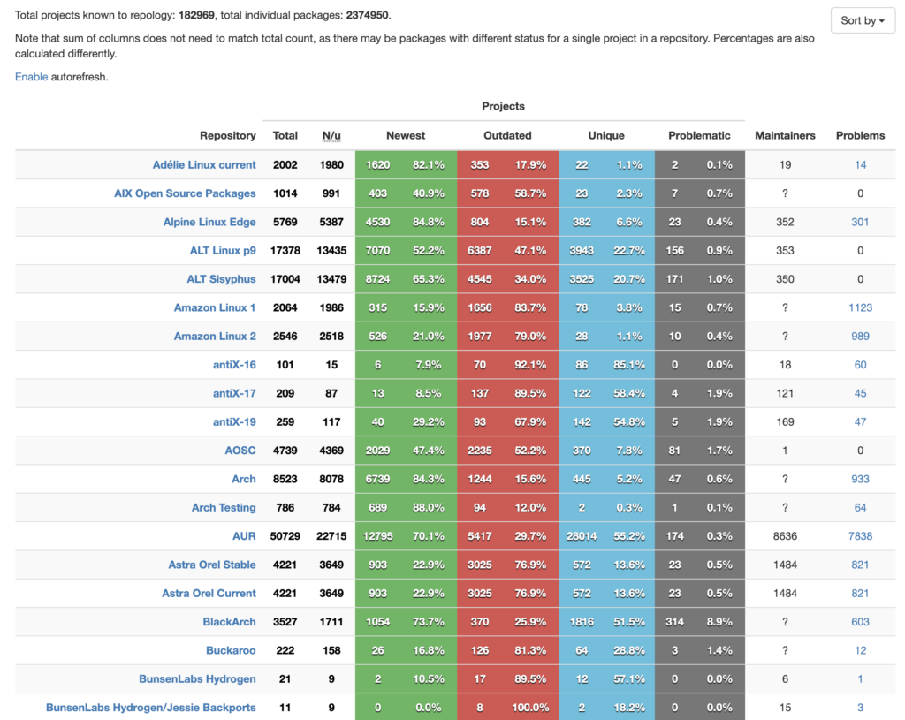Screen dimensions: 905x720
Task: Click the Enable autorefresh link
Action: (31, 77)
